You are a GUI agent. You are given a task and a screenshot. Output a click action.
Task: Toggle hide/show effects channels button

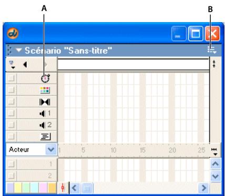point(214,64)
